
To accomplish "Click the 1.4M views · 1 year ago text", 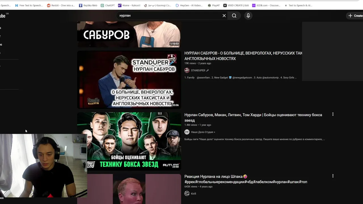I will (x=198, y=125).
